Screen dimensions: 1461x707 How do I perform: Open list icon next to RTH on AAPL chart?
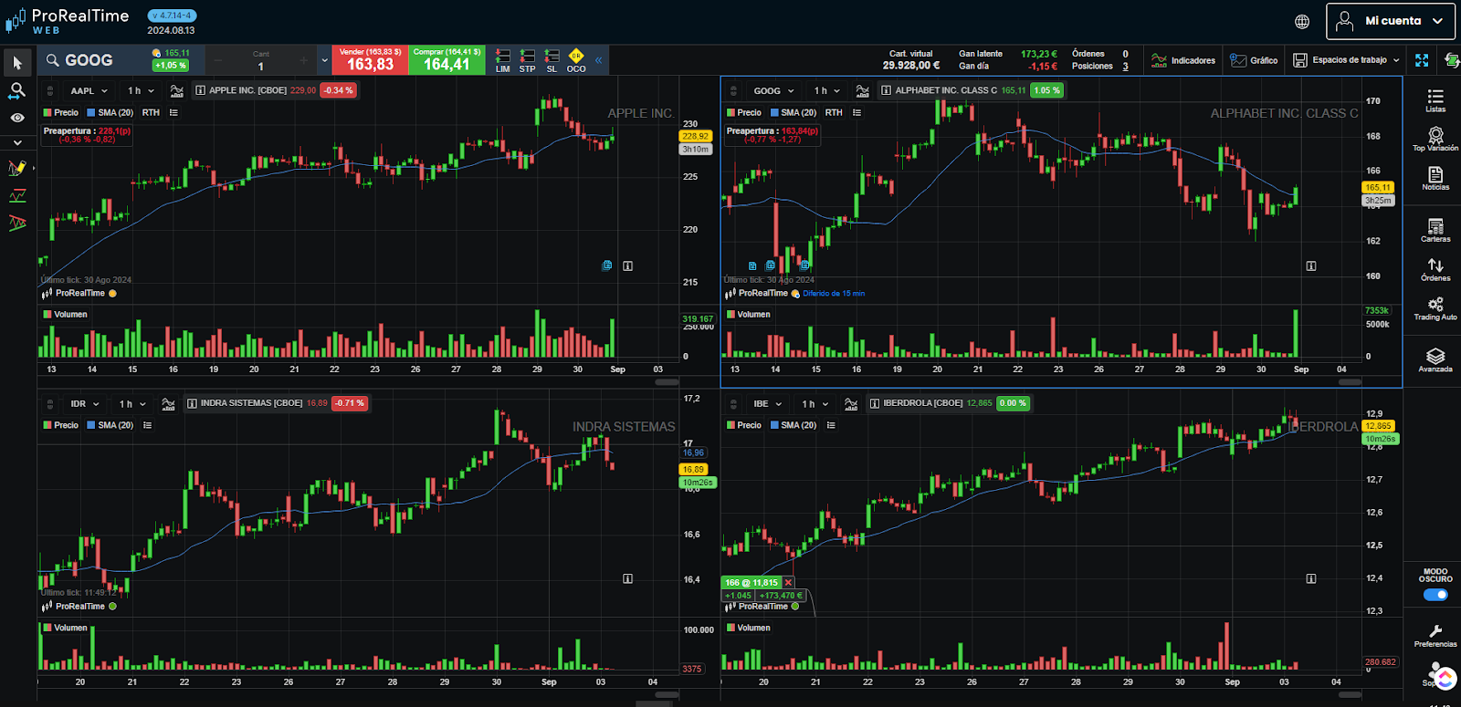coord(173,112)
